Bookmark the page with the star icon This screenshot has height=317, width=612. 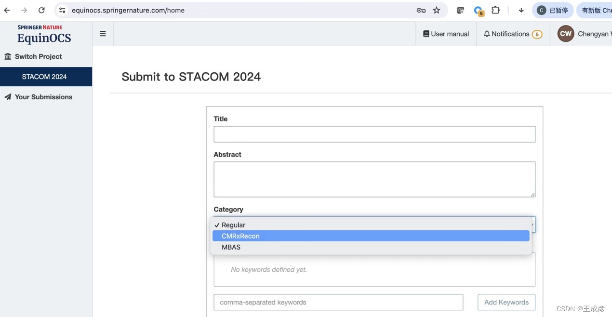coord(437,10)
